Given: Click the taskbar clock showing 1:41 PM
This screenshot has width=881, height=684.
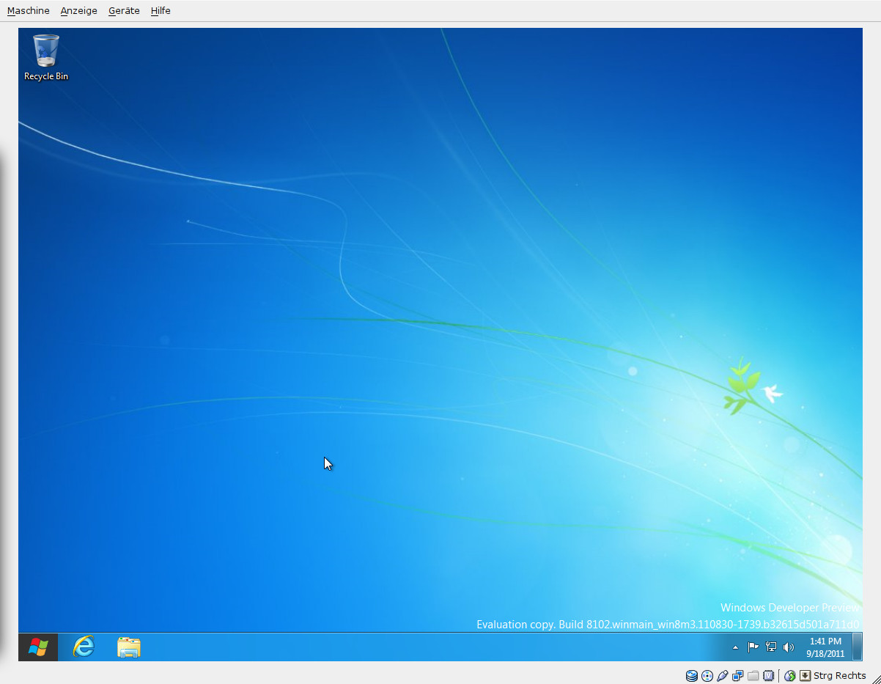Looking at the screenshot, I should (x=825, y=647).
